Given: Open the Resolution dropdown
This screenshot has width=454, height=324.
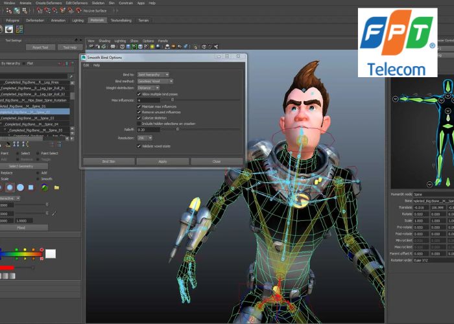Looking at the screenshot, I should click(x=145, y=137).
